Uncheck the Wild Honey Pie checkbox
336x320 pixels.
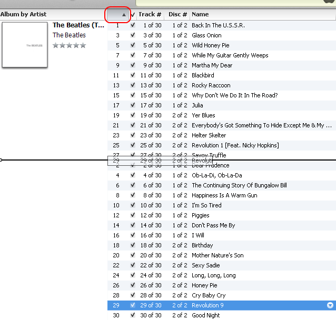point(133,45)
